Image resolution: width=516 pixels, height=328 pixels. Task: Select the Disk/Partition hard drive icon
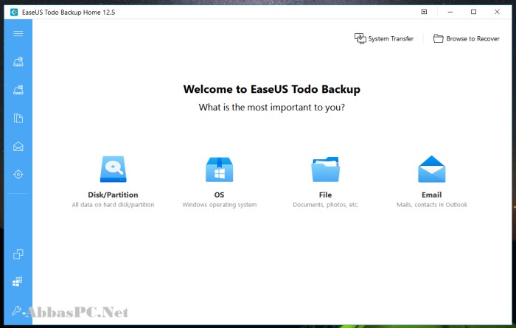point(114,169)
